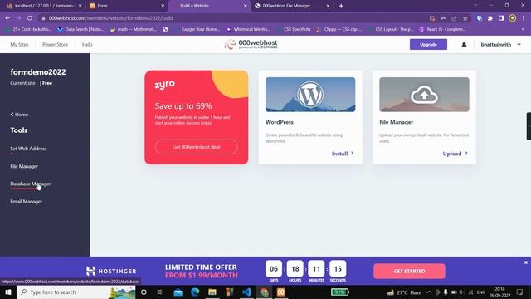Open Windows notification center
The image size is (531, 299).
pyautogui.click(x=520, y=292)
